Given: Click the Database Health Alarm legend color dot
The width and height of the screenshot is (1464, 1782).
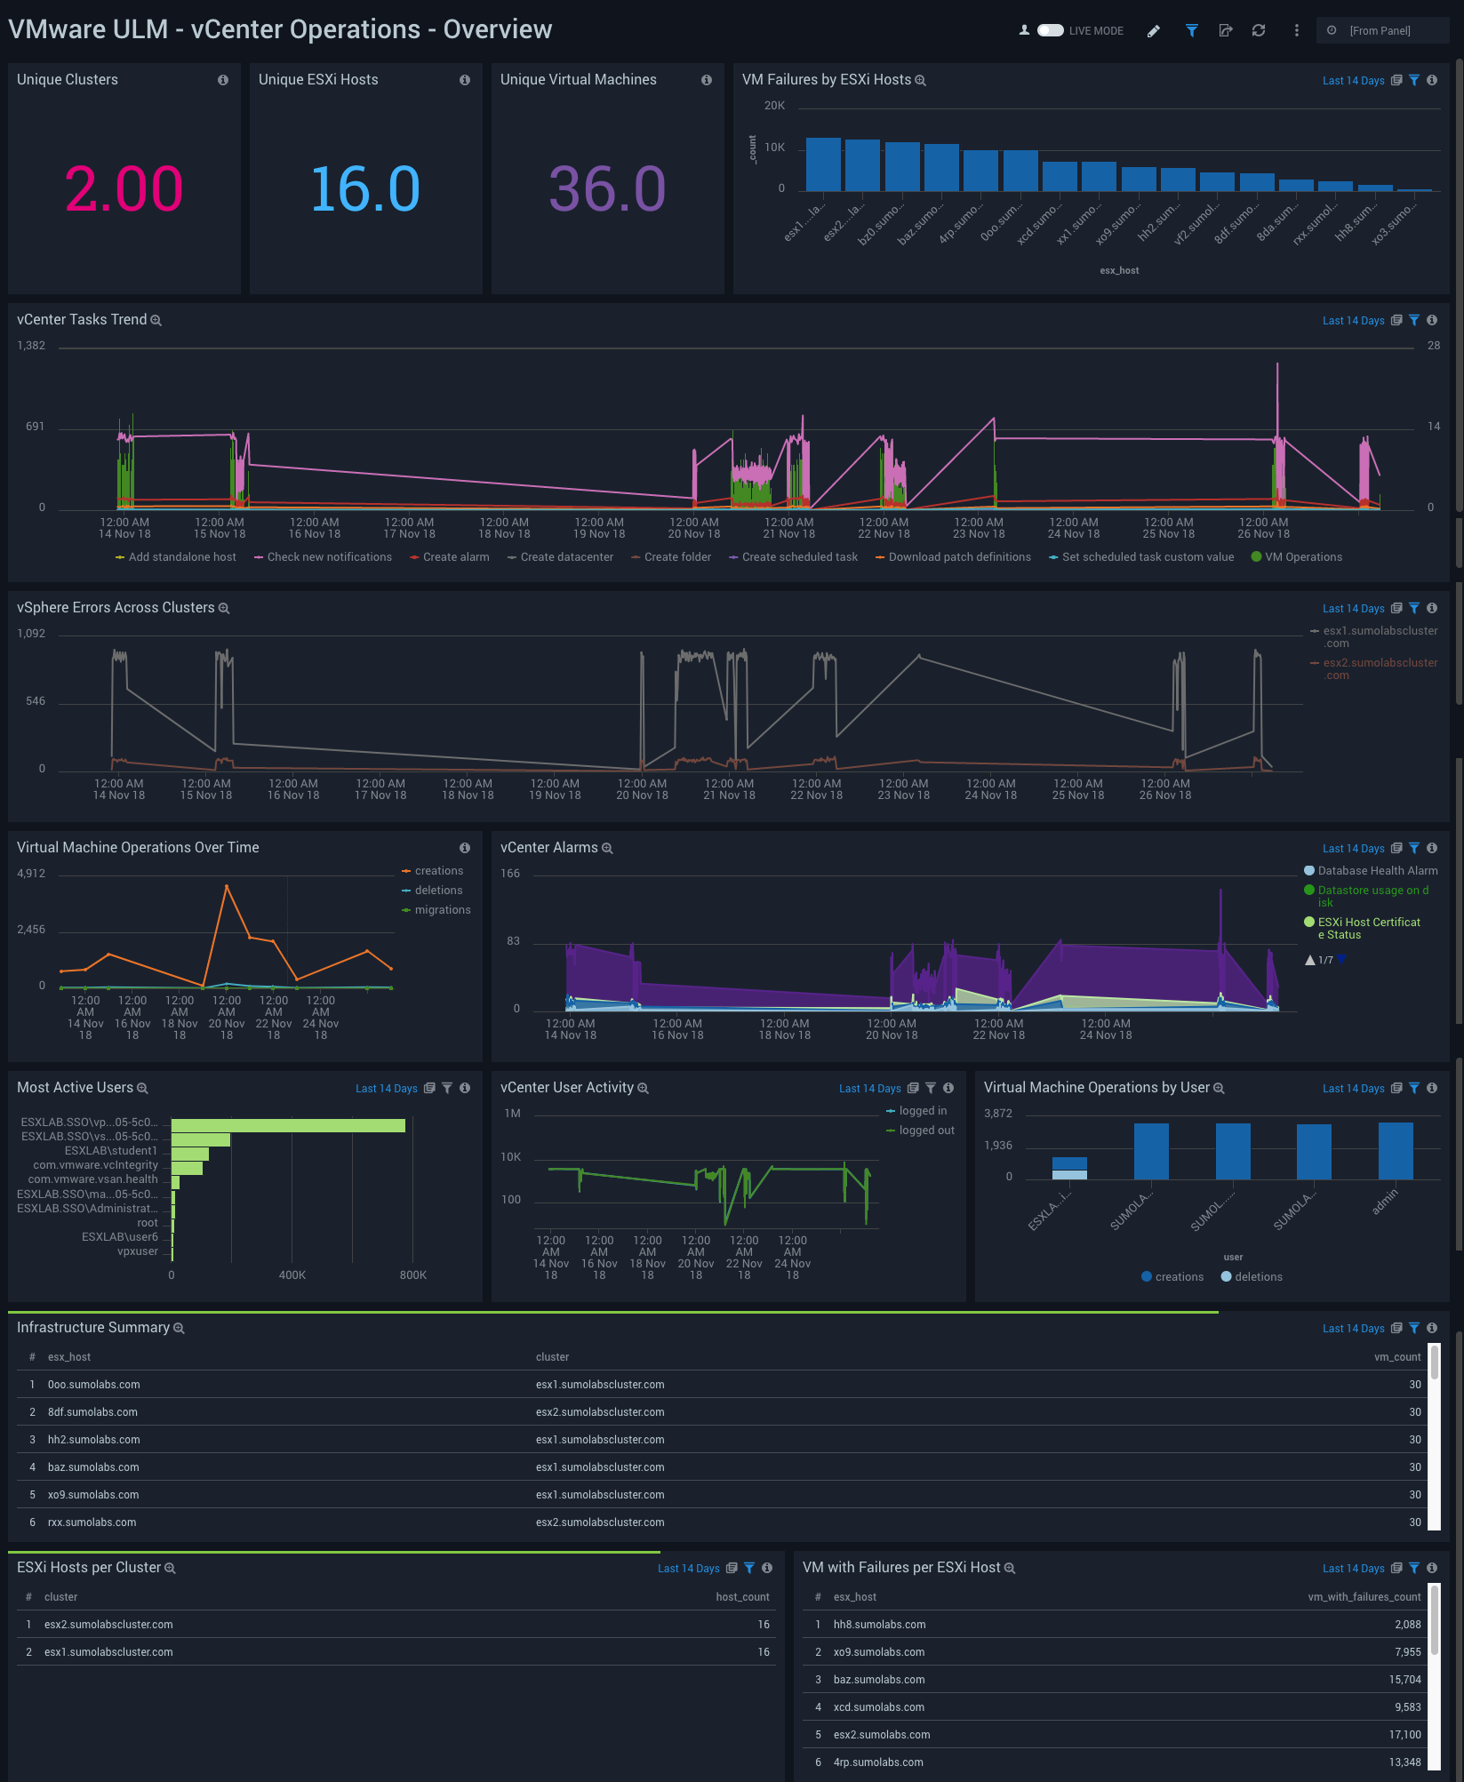Looking at the screenshot, I should pos(1309,871).
